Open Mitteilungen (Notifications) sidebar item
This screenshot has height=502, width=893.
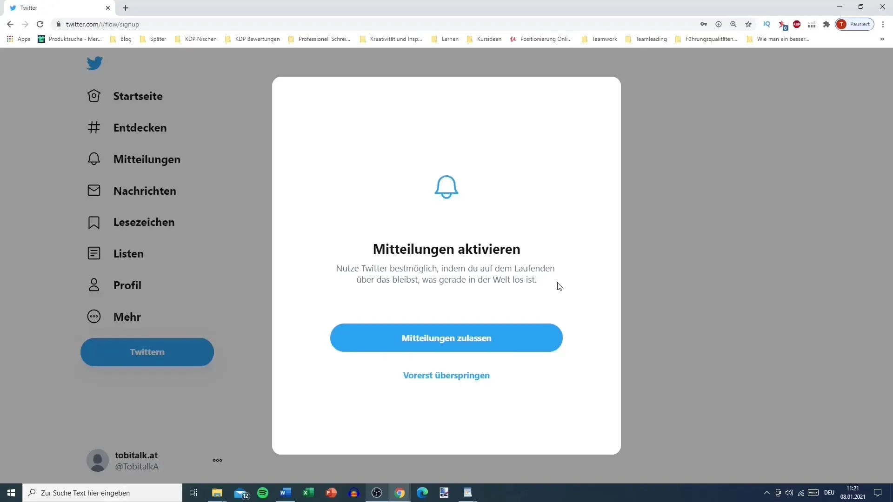click(x=147, y=159)
